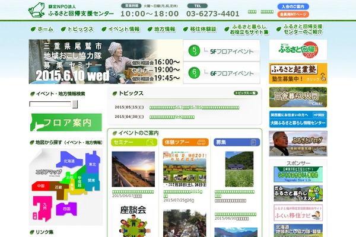
Task: Open ふるさとブログ banner
Action: coord(298,143)
